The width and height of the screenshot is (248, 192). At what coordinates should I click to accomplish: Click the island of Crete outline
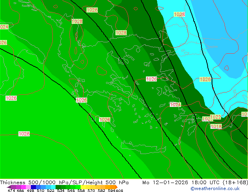(x=144, y=147)
